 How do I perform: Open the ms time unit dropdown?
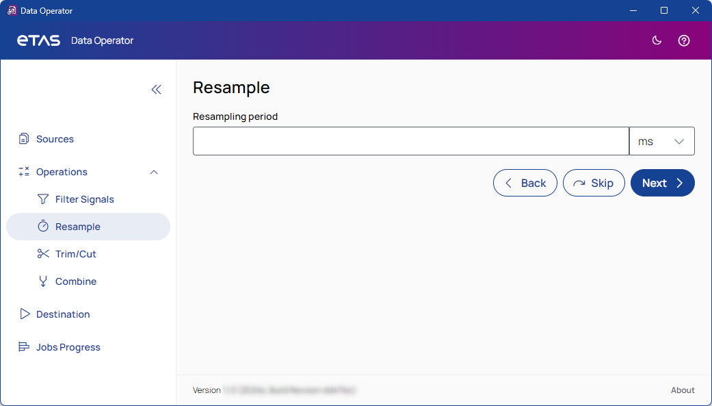point(661,142)
